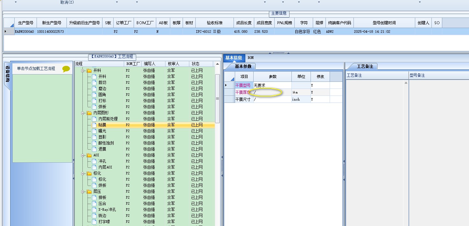
Task: Click the document icon beside 裁切
Action: (94, 82)
